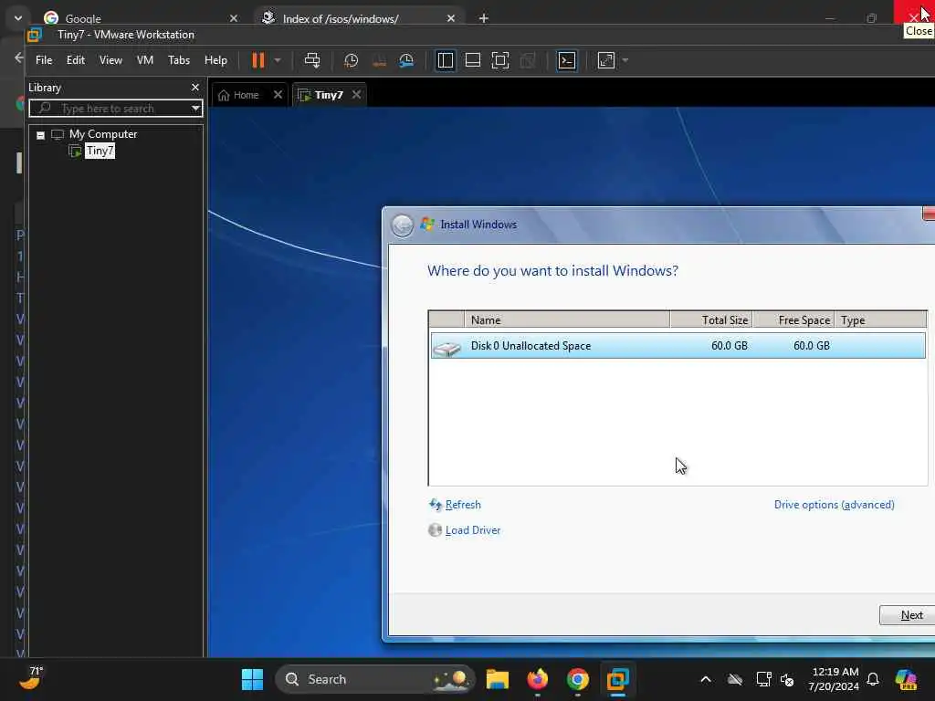Click the back arrow in Install Windows
This screenshot has height=701, width=935.
(403, 225)
